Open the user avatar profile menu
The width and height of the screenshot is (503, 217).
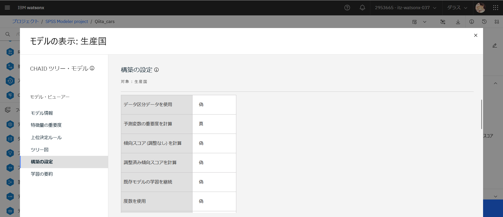[x=480, y=8]
